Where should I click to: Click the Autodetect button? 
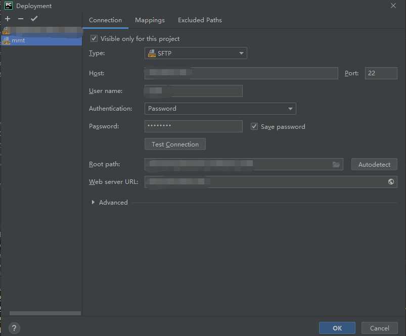tap(374, 165)
